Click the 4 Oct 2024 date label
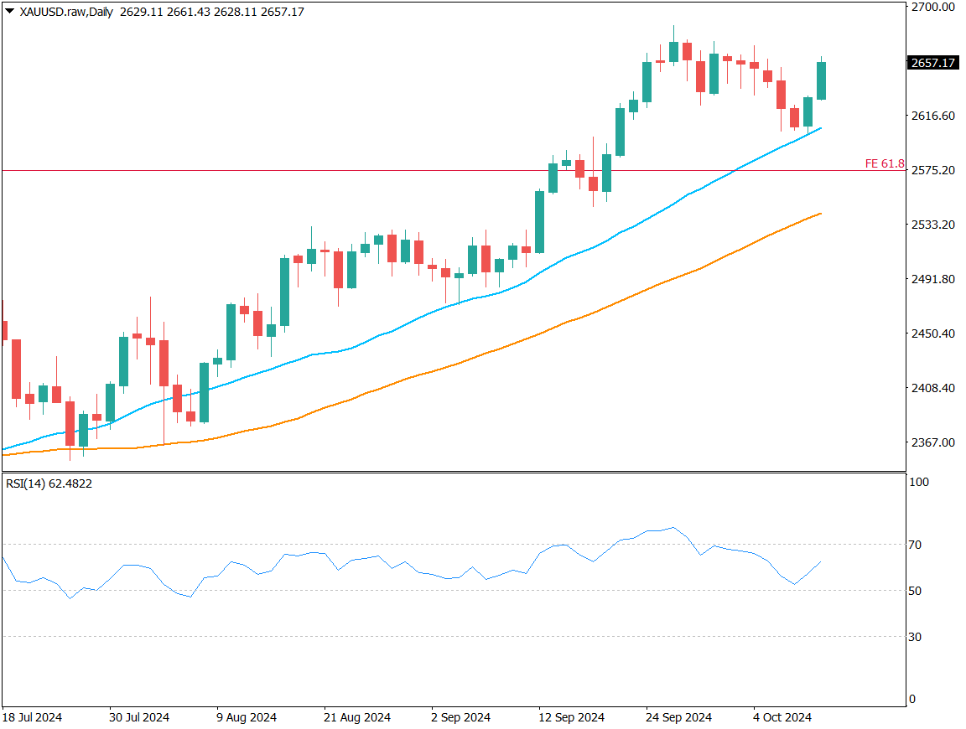 coord(782,718)
